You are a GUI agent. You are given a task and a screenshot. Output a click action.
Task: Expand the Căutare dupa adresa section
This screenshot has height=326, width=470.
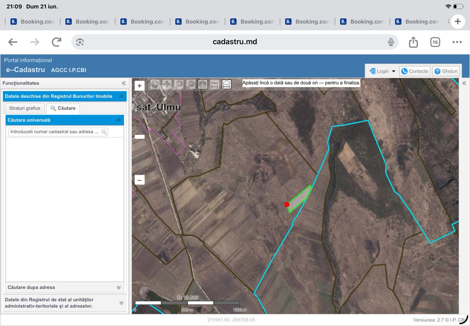(x=119, y=287)
